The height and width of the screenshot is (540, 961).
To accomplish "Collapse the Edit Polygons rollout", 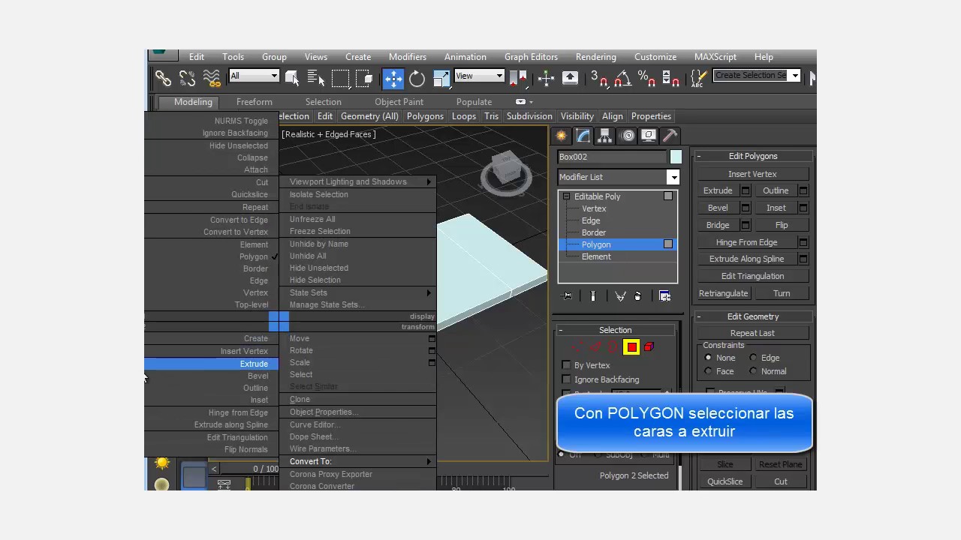I will pos(752,156).
